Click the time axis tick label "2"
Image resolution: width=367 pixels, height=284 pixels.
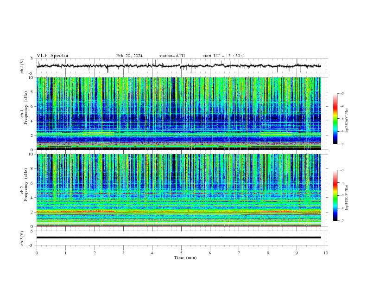95,253
